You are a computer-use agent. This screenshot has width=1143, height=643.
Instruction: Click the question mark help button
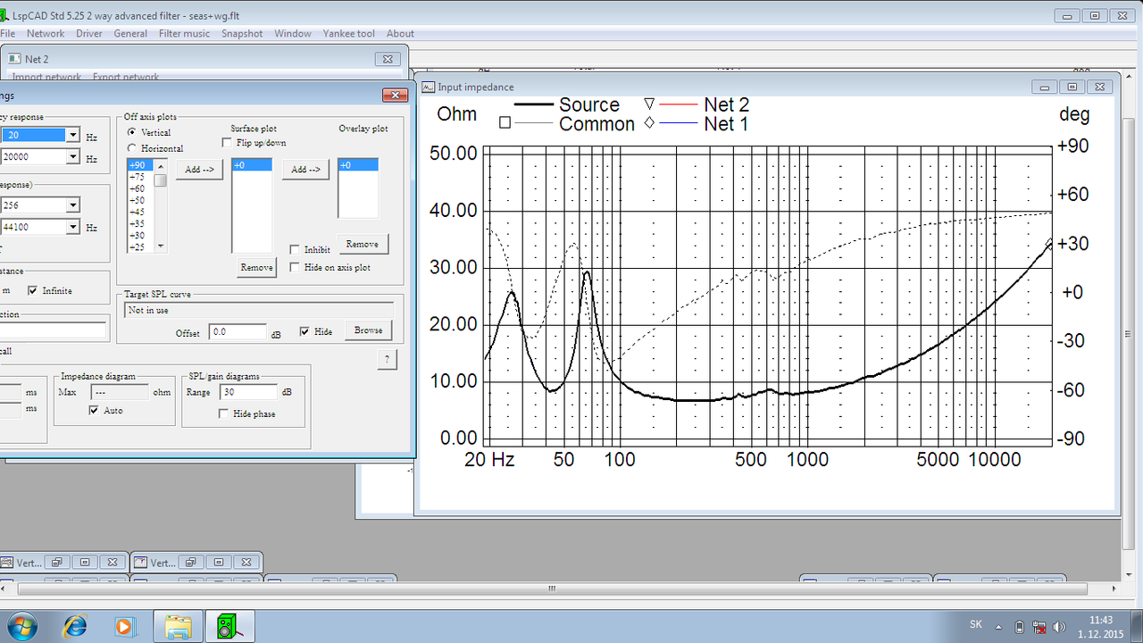tap(387, 359)
